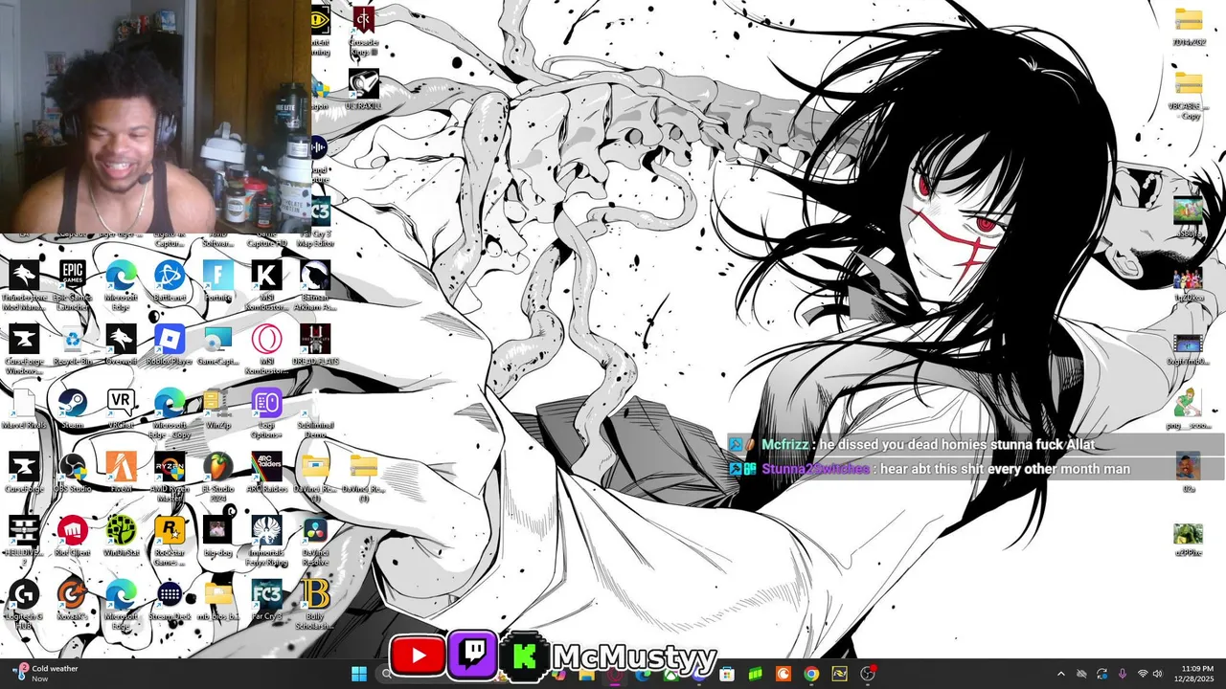Open the Microsoft Store taskbar icon

click(727, 675)
